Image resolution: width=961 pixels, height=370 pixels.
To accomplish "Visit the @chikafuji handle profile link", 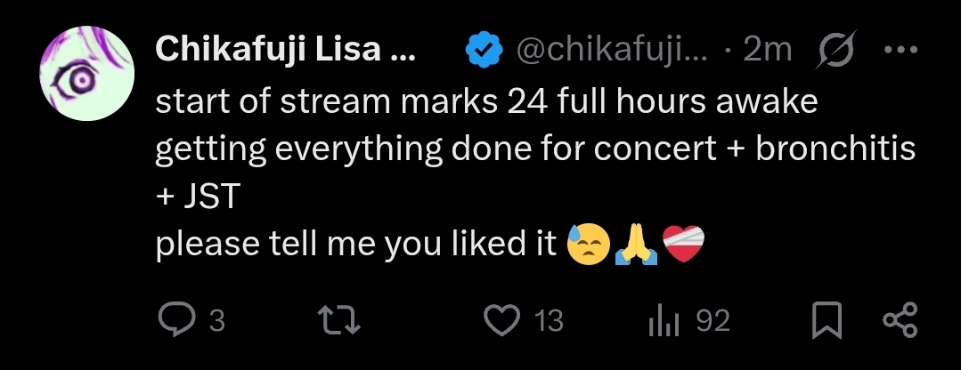I will (612, 50).
